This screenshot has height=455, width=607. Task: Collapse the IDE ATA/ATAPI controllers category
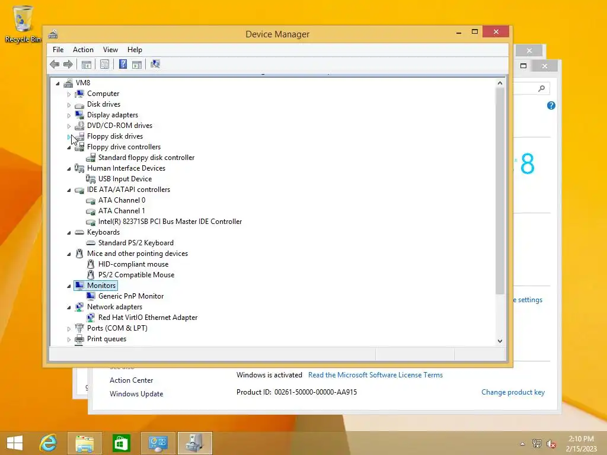pos(69,190)
